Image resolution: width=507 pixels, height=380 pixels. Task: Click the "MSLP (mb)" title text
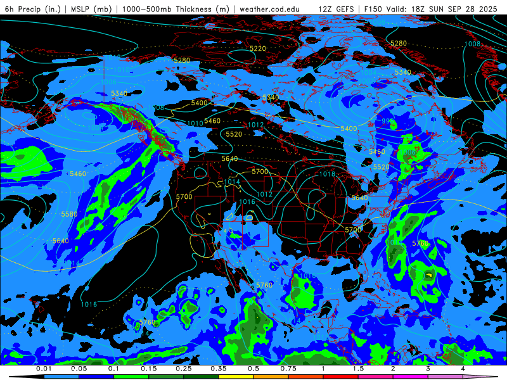[x=91, y=9]
